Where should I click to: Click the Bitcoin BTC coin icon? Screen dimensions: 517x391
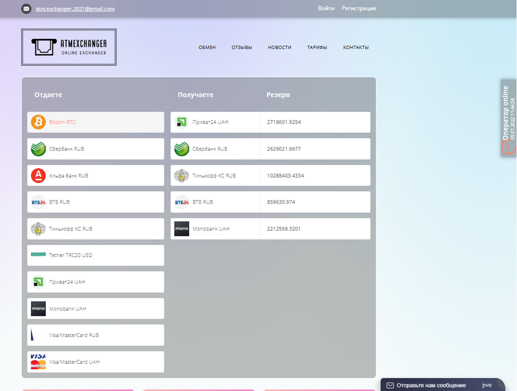click(38, 122)
